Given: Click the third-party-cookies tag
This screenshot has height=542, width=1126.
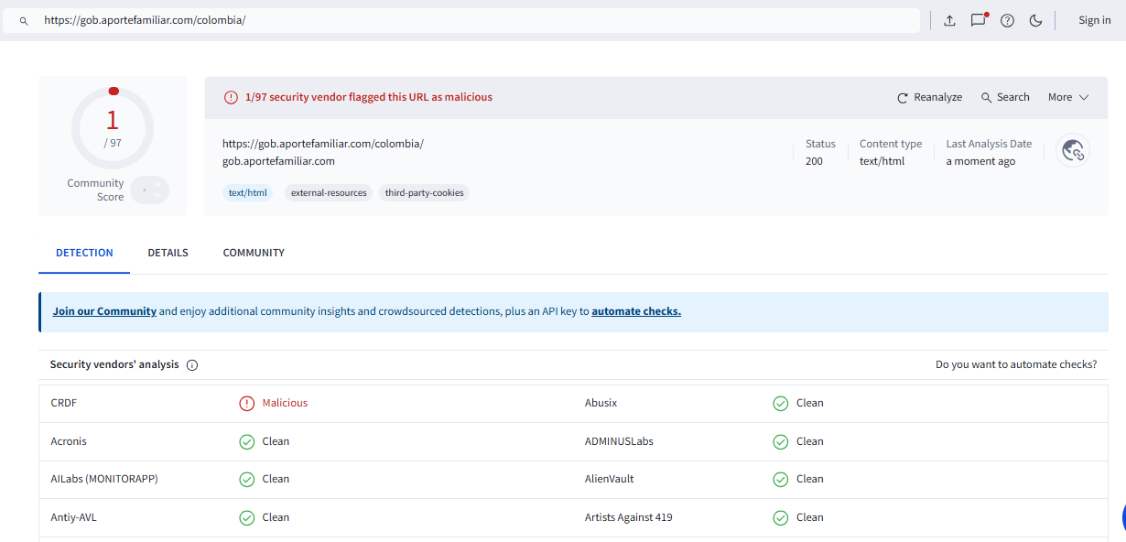Looking at the screenshot, I should click(424, 192).
